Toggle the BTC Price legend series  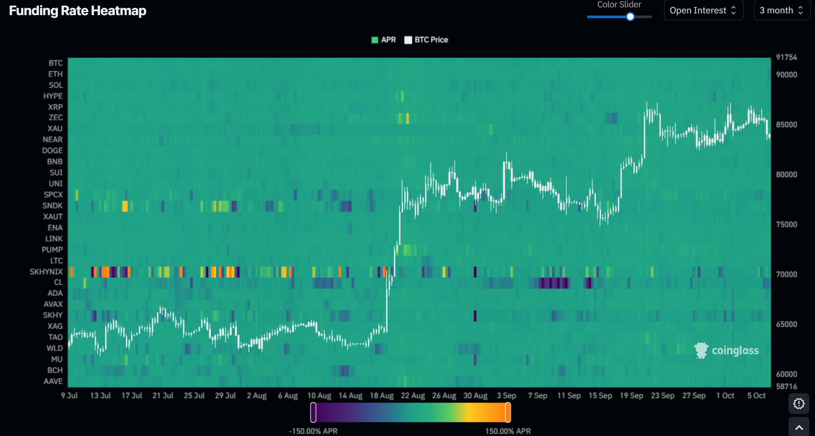coord(426,40)
